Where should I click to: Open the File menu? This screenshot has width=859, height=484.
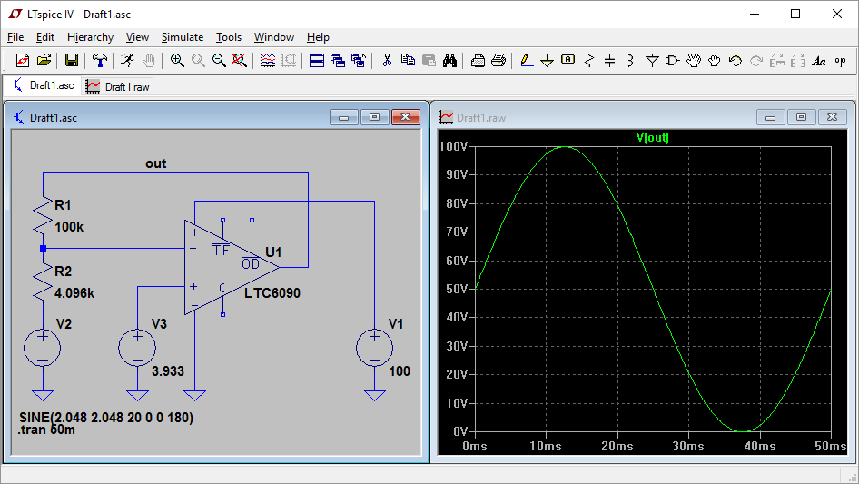[x=15, y=37]
